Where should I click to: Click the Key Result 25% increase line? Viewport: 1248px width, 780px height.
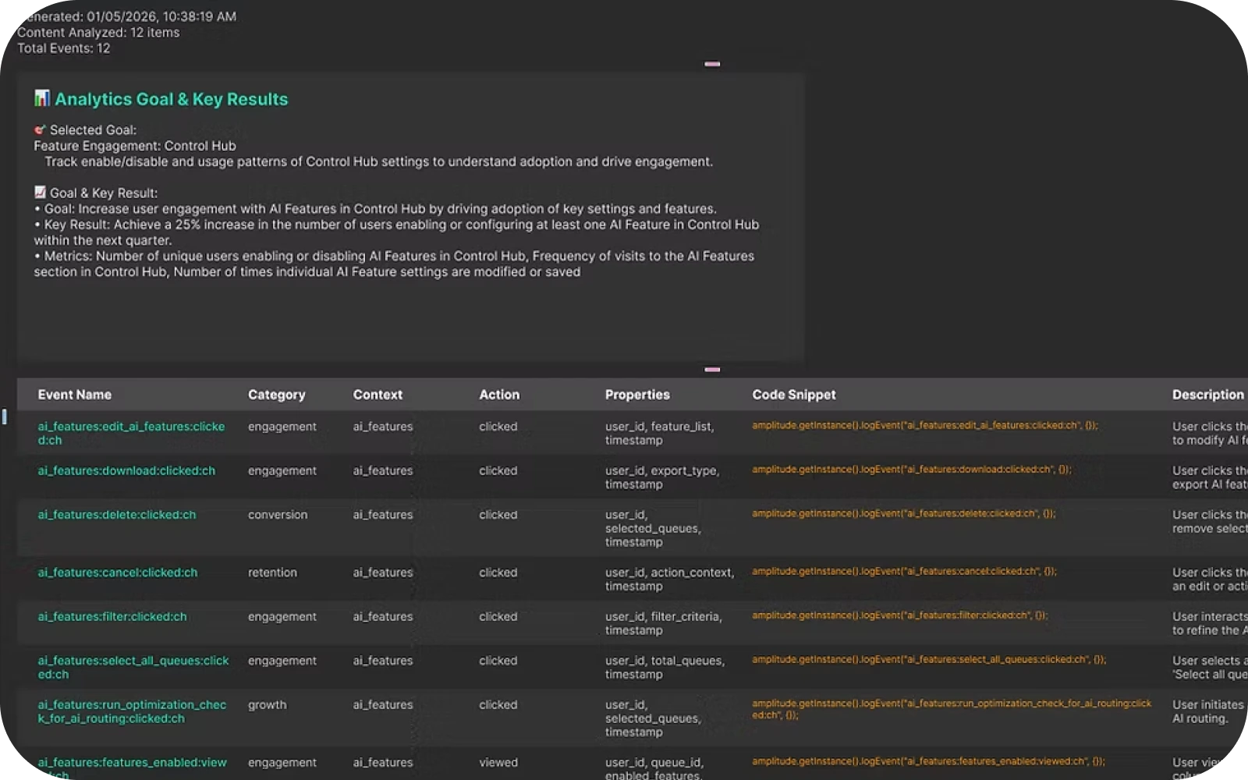(x=396, y=232)
